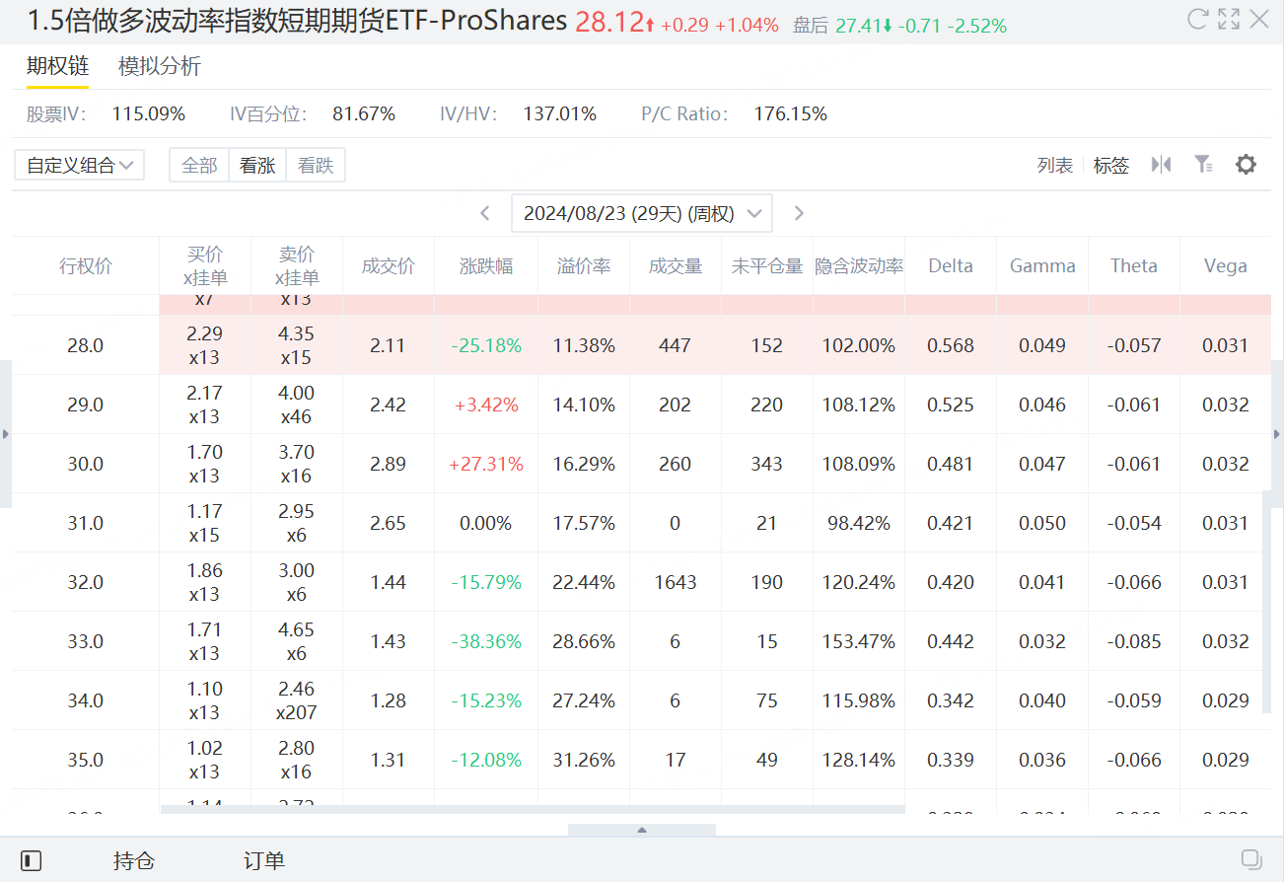
Task: Collapse the bottom panel with up arrow
Action: 642,830
